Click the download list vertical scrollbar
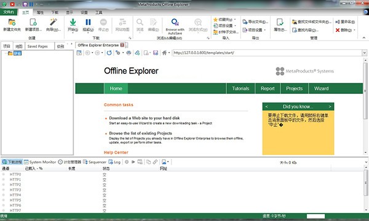The width and height of the screenshot is (369, 221). tap(366, 182)
